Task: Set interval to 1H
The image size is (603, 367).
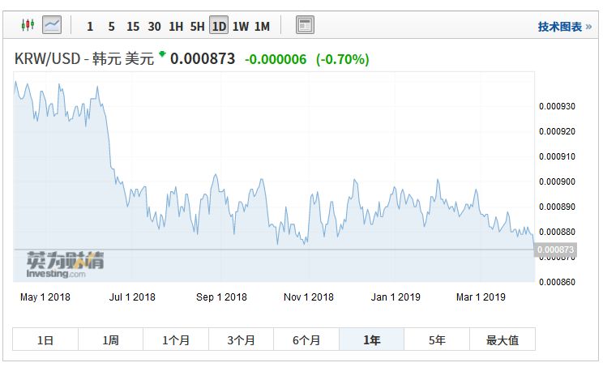Action: pyautogui.click(x=176, y=27)
